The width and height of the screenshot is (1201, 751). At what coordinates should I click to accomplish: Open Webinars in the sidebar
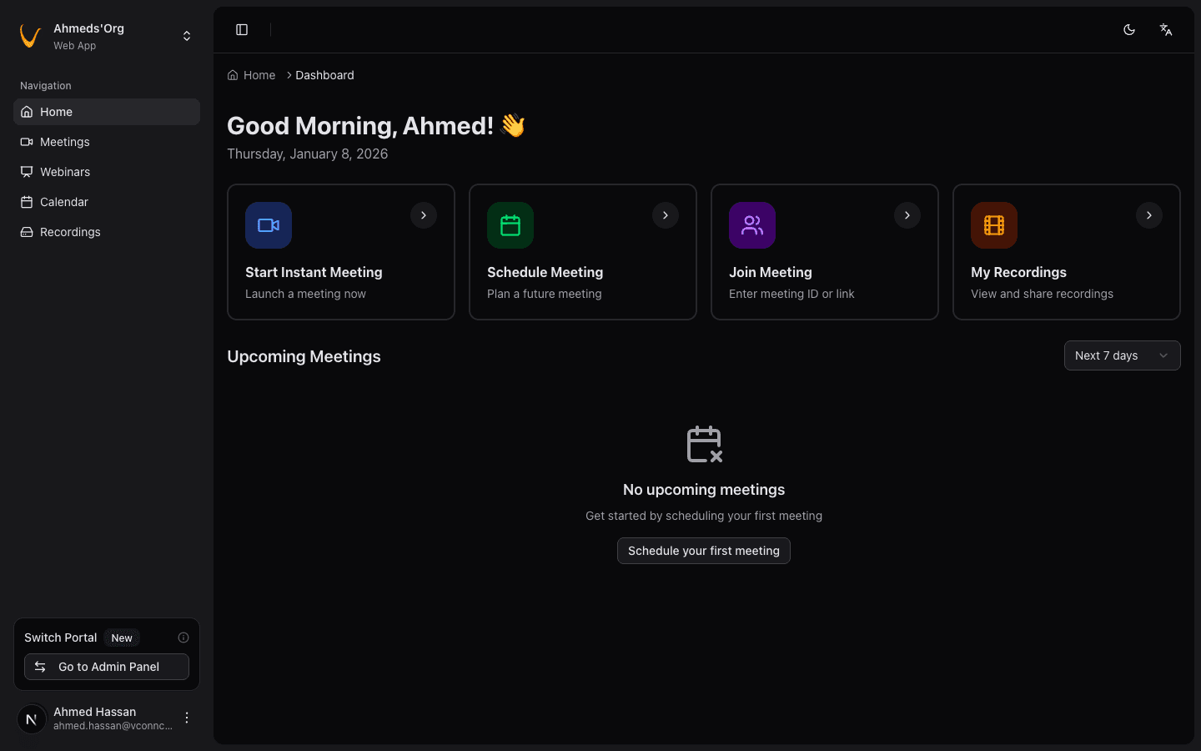tap(107, 172)
